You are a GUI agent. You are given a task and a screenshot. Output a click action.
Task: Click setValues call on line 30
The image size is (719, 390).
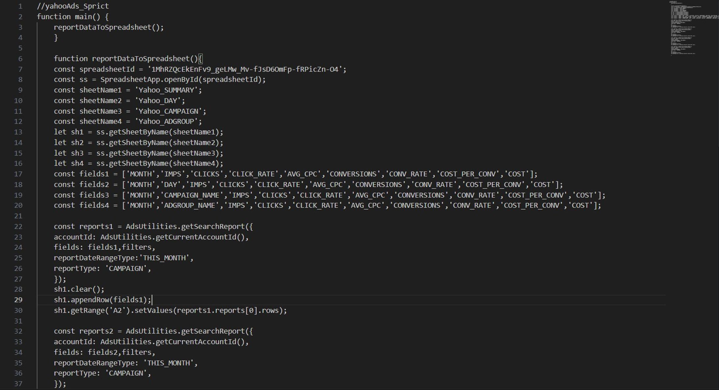tap(153, 310)
